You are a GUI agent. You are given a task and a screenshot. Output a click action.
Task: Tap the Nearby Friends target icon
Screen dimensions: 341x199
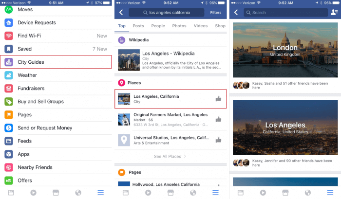click(x=9, y=167)
